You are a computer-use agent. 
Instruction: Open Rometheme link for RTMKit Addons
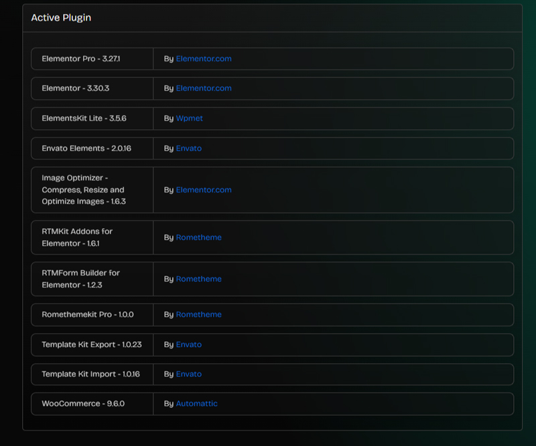[x=198, y=237]
